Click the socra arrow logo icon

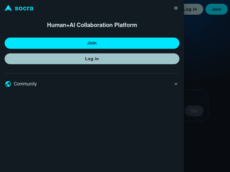coord(8,8)
